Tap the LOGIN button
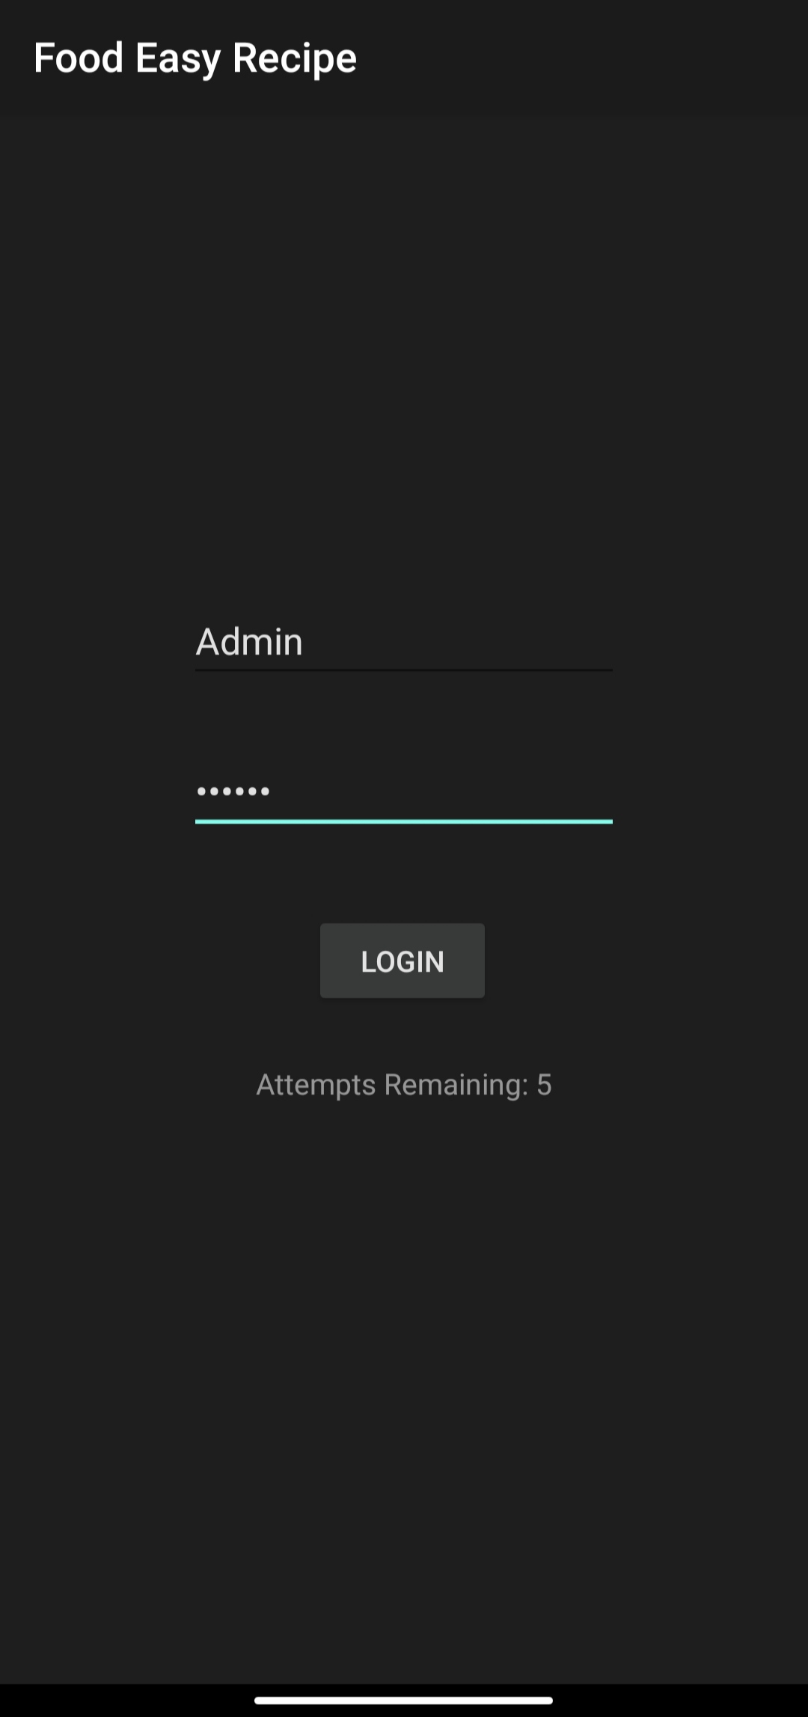 click(403, 961)
